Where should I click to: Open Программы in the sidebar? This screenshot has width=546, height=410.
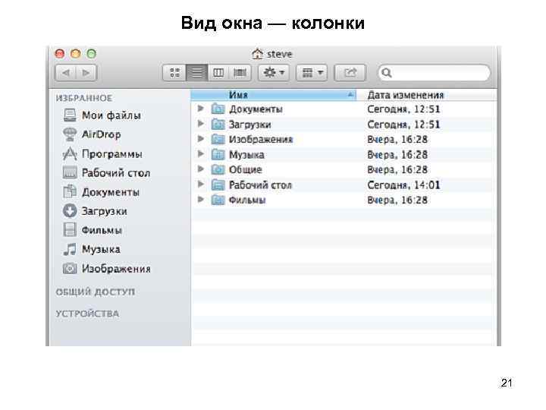[x=111, y=153]
